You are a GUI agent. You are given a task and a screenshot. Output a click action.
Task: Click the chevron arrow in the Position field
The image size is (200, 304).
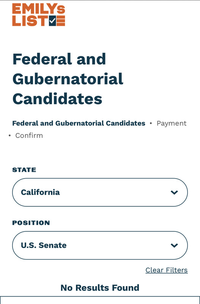pyautogui.click(x=174, y=245)
